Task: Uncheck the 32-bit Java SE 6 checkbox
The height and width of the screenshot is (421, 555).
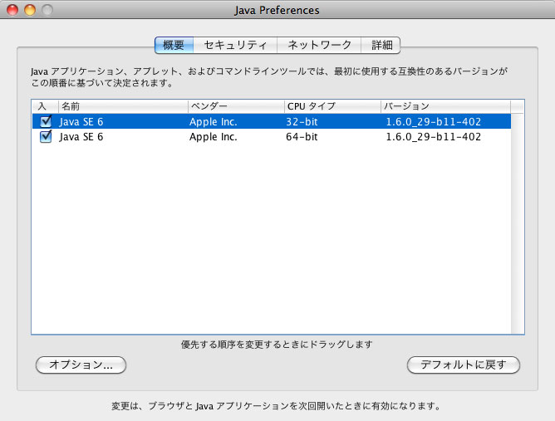Action: 46,121
